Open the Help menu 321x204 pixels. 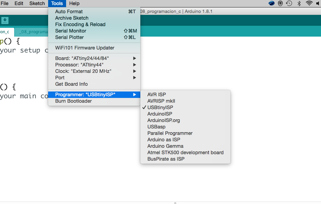(74, 3)
